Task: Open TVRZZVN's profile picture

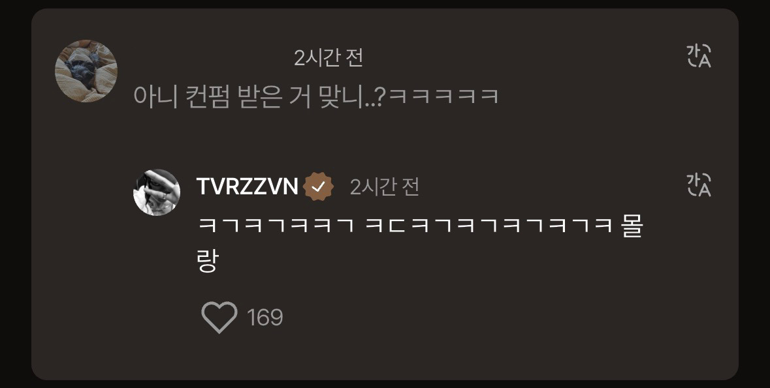Action: pyautogui.click(x=157, y=192)
